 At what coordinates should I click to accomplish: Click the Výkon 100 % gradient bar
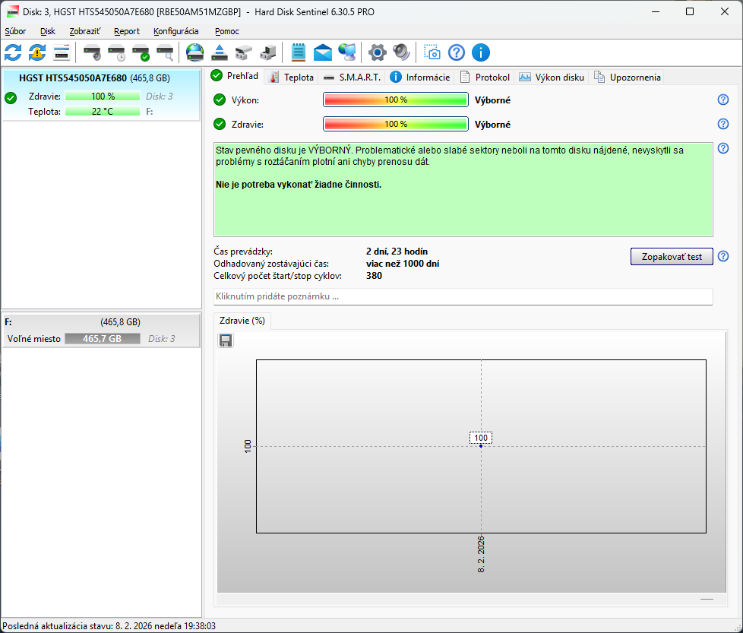[396, 100]
